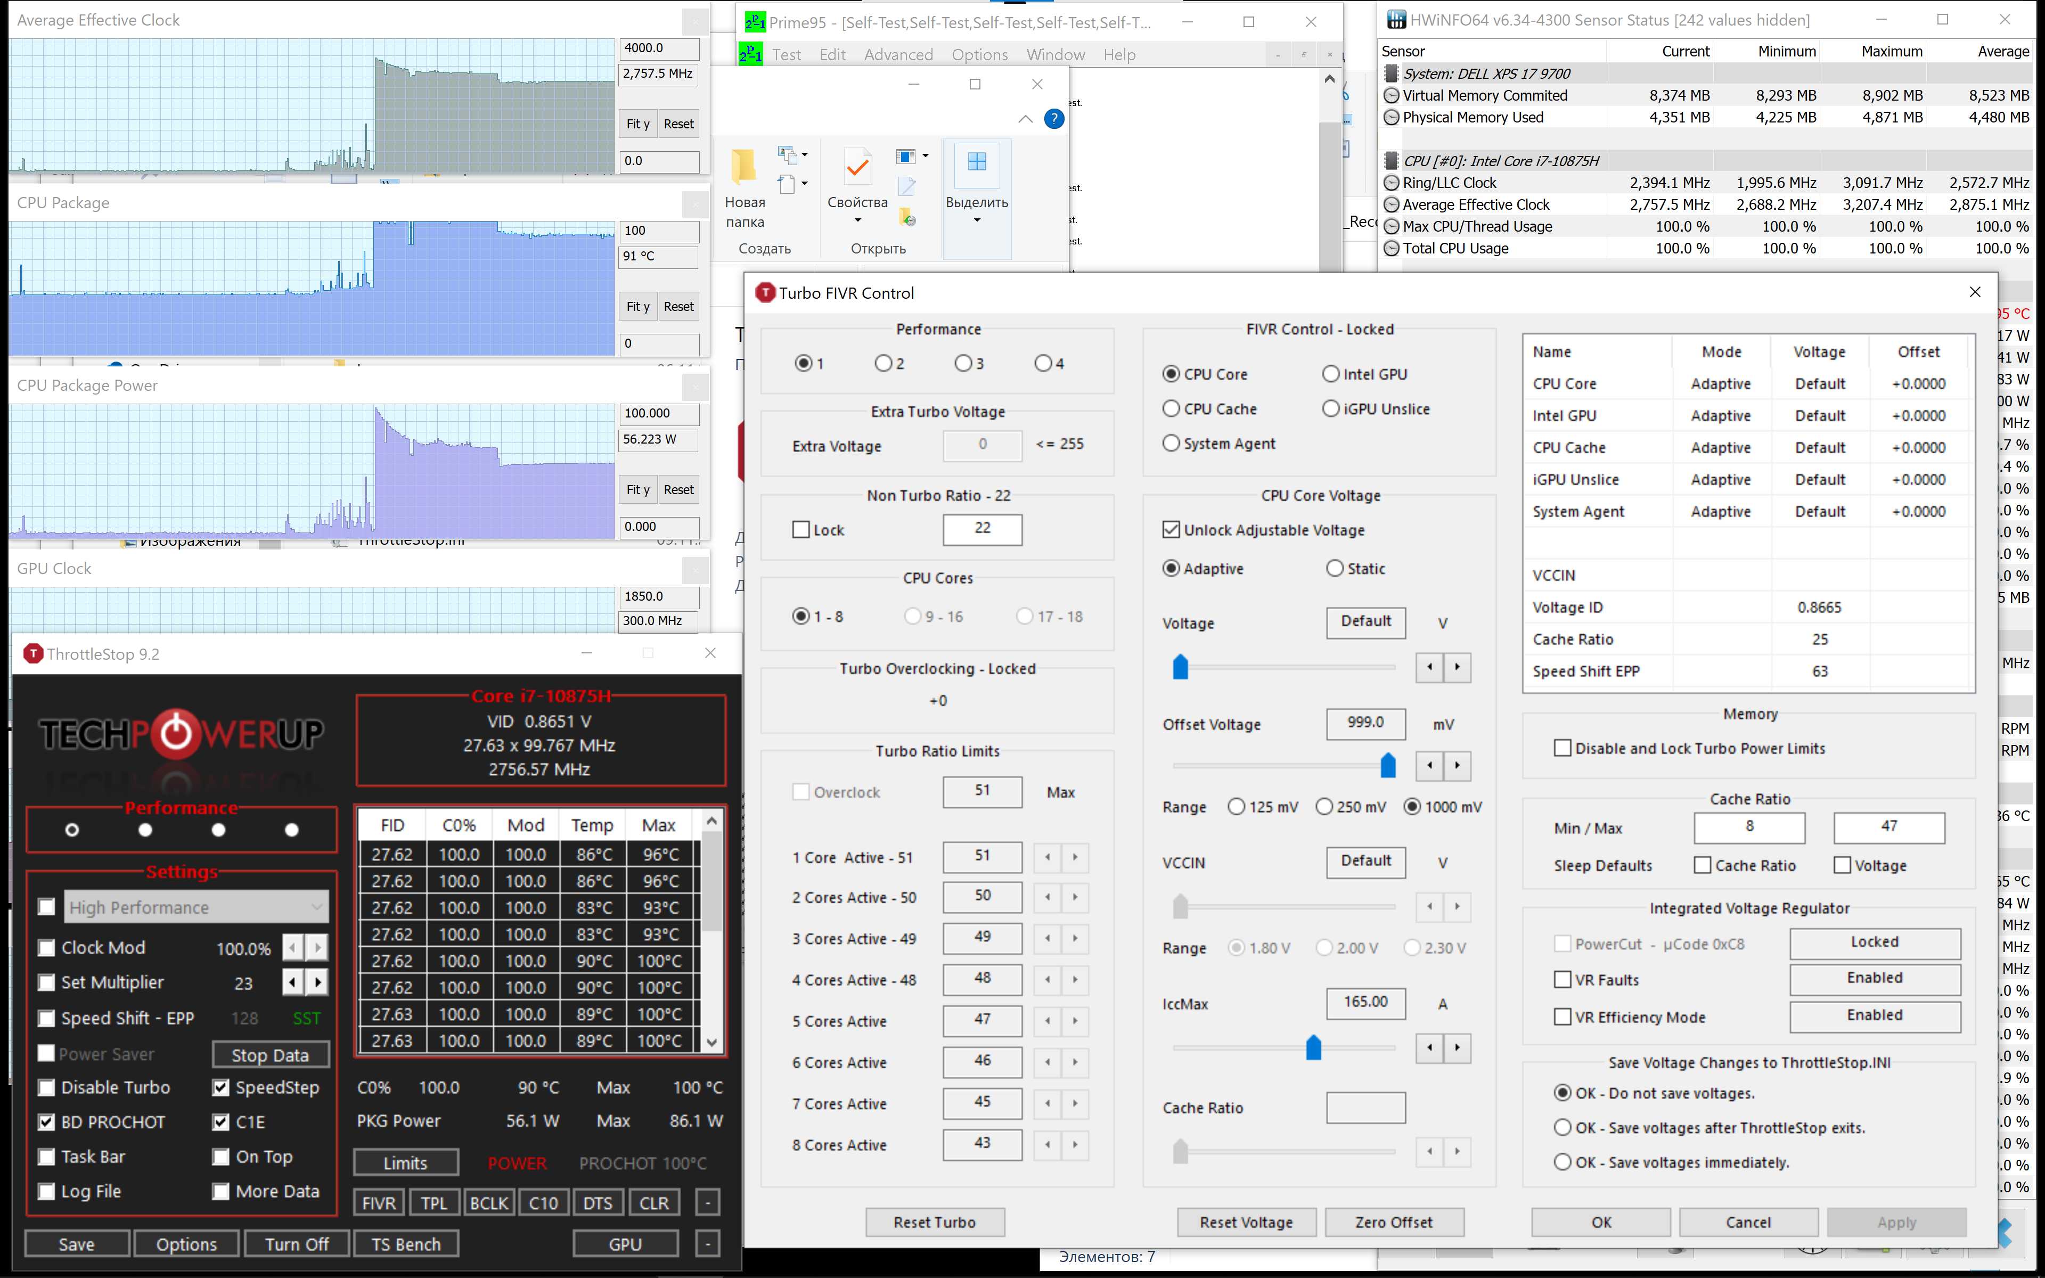Click the Prime95 menu bar icon
The image size is (2045, 1278).
(750, 54)
